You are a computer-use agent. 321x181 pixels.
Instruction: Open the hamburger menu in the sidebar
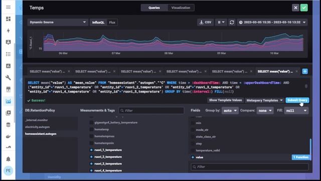click(x=8, y=7)
